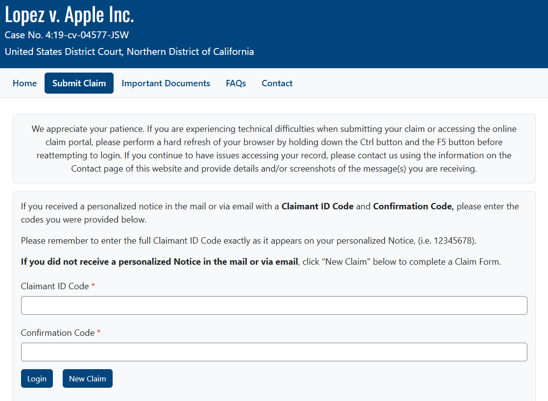Viewport: 548px width, 401px height.
Task: Go to Important Documents page
Action: (166, 83)
